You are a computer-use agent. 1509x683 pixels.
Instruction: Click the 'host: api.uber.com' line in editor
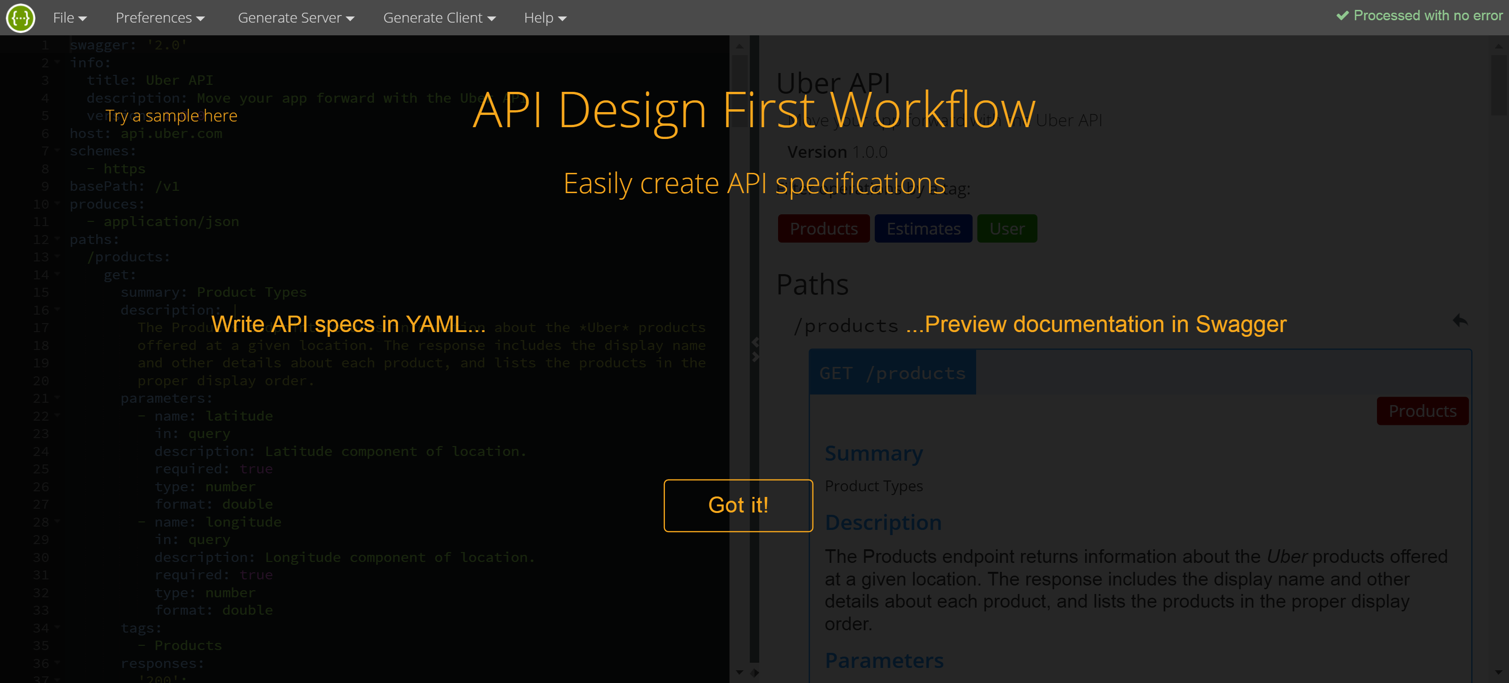(146, 133)
